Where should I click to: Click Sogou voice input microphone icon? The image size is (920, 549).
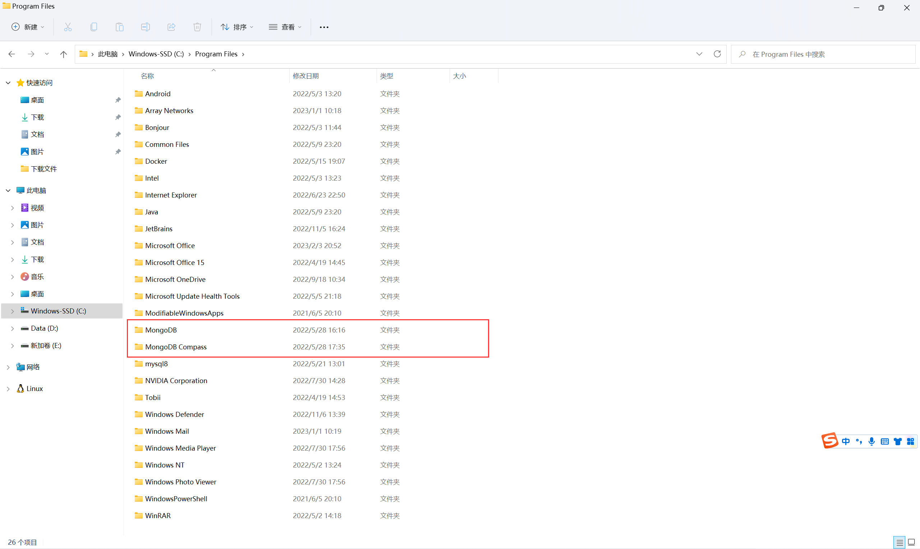point(871,441)
